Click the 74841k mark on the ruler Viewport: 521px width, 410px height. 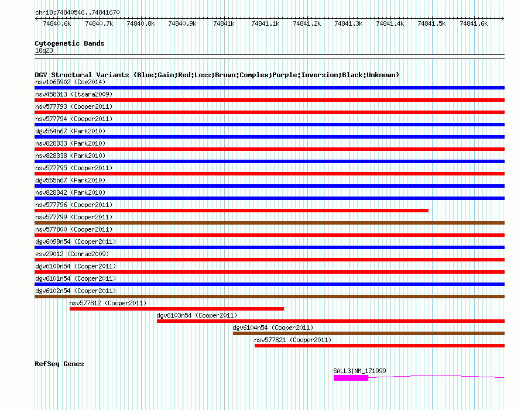click(x=224, y=23)
